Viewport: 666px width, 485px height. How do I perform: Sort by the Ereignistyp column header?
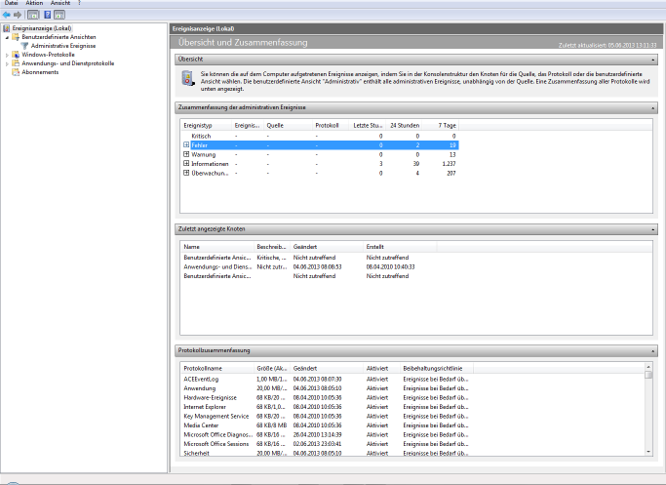[x=206, y=125]
